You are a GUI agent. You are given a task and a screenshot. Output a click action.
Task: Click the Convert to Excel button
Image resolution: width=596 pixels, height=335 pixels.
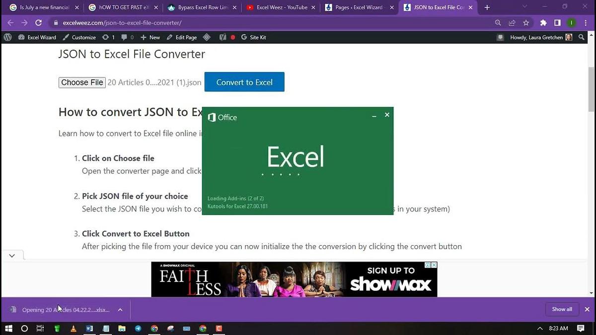click(244, 82)
